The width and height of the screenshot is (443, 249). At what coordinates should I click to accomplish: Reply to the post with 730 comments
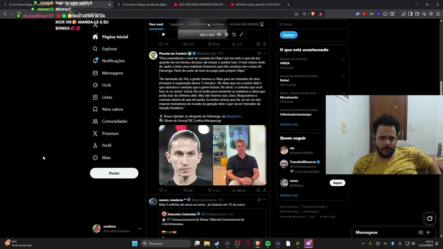pyautogui.click(x=163, y=44)
